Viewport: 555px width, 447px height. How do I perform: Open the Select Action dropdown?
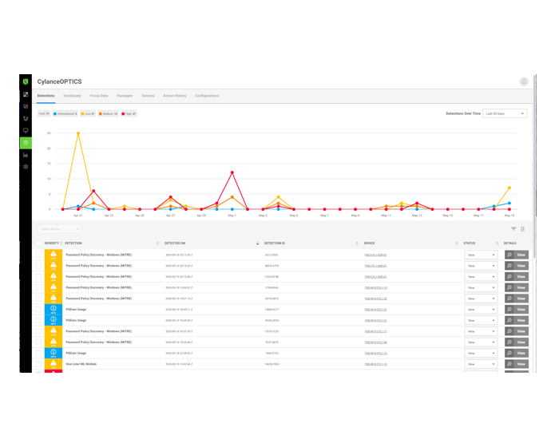coord(59,229)
